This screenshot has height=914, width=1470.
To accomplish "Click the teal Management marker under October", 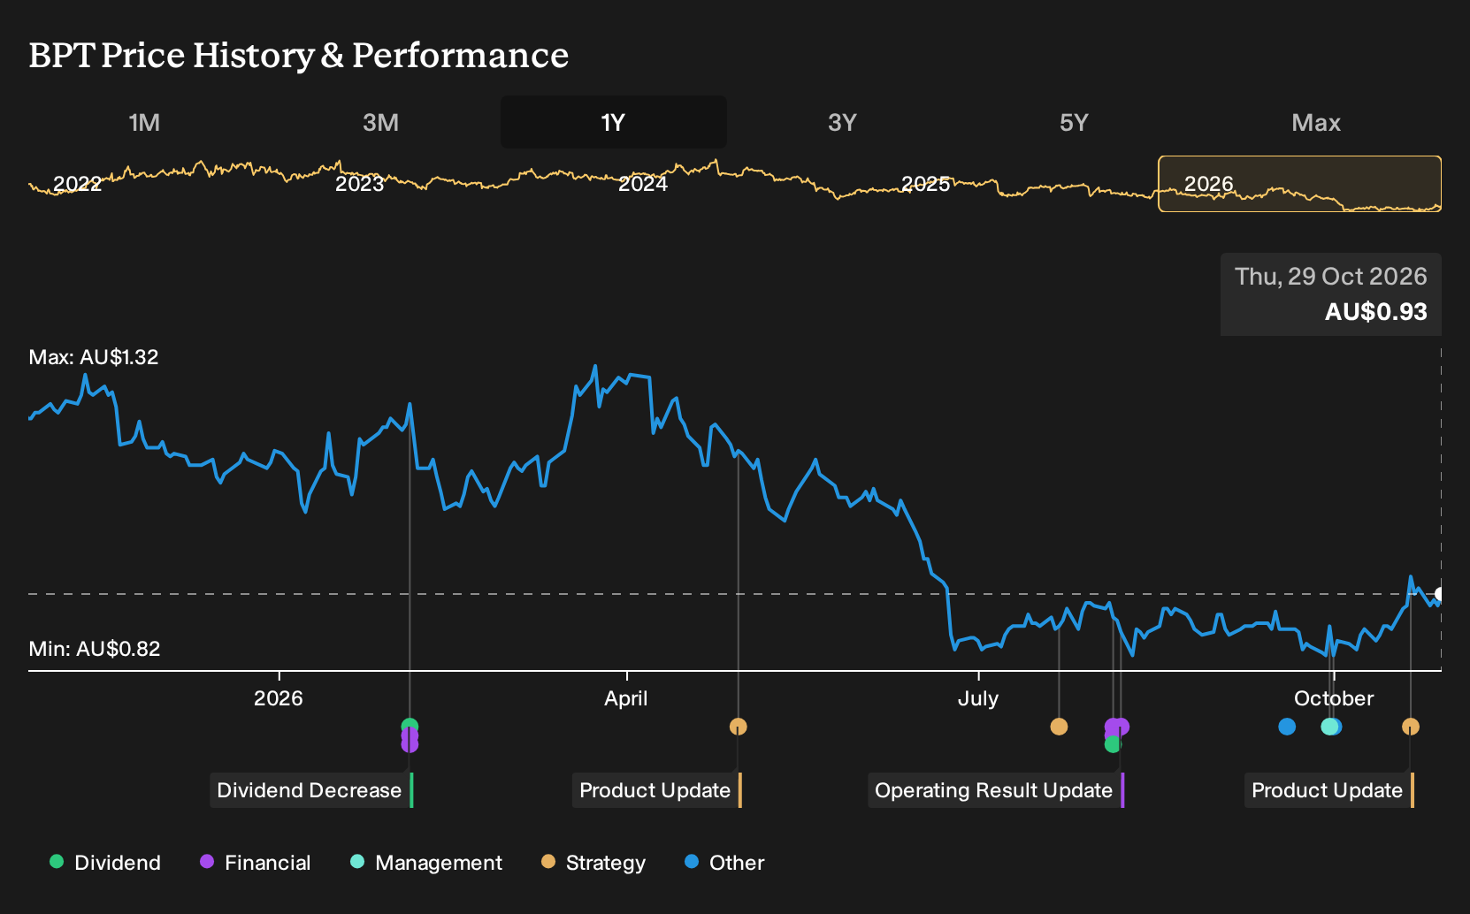I will tap(1328, 727).
